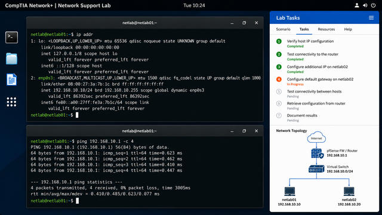Viewport: 382px width, 215px height.
Task: Show the applications grid in the dock
Action: [x=11, y=102]
